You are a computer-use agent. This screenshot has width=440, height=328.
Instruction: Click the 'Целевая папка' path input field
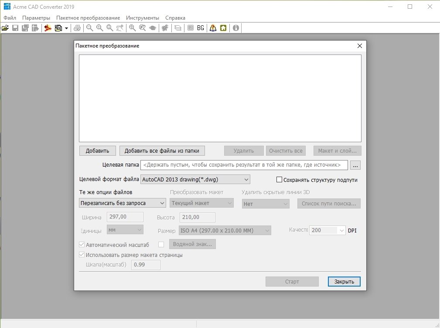coord(244,165)
